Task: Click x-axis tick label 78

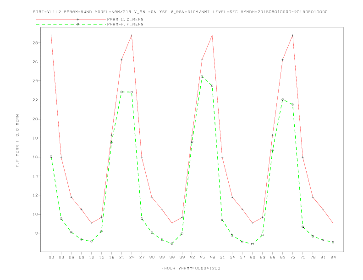Action: click(313, 257)
